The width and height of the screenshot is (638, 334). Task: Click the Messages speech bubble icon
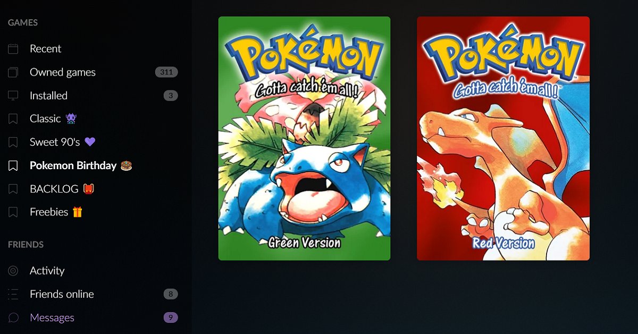13,318
